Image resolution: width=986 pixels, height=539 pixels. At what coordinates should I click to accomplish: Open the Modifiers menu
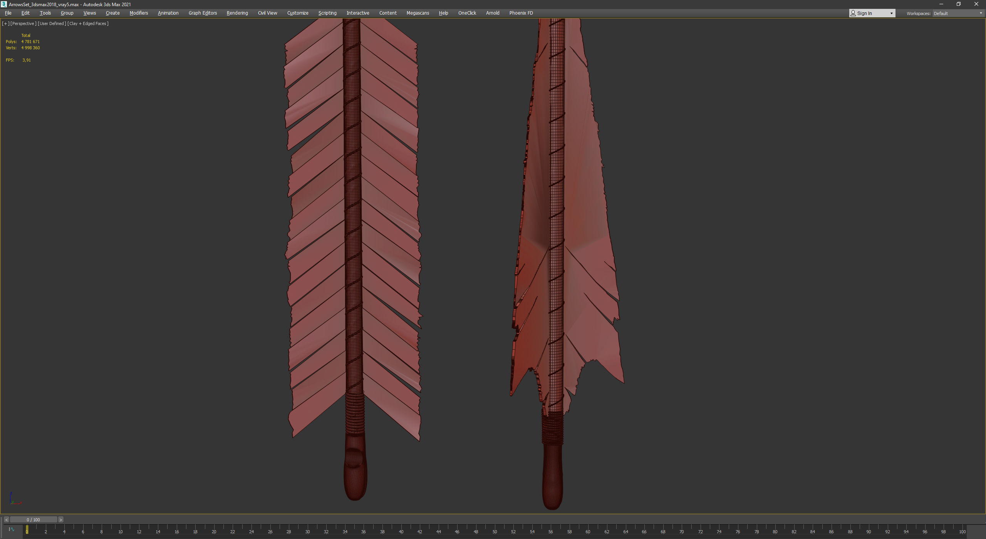tap(139, 13)
